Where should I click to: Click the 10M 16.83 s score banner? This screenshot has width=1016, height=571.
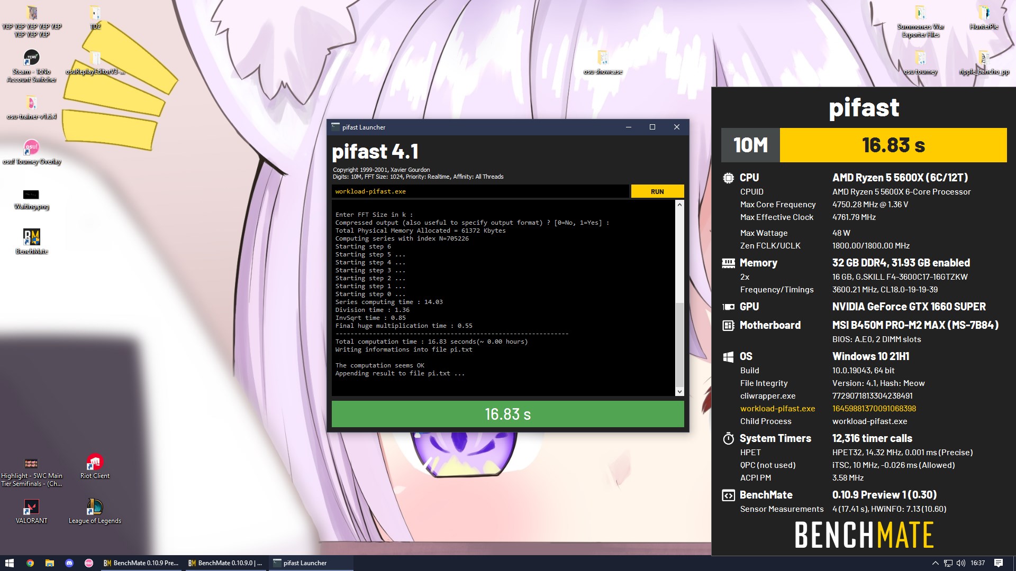864,145
